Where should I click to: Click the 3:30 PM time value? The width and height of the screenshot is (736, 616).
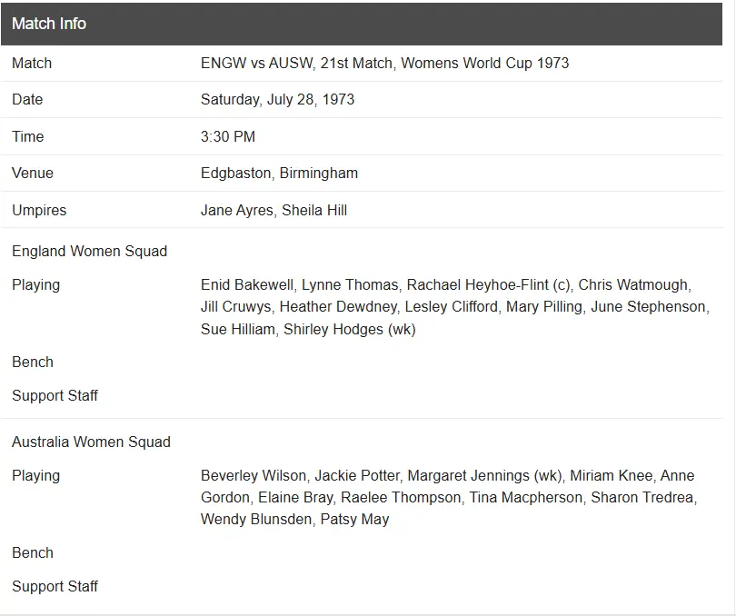tap(228, 136)
